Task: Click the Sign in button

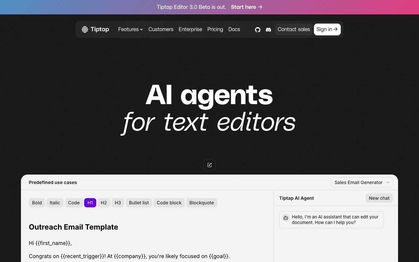Action: pos(327,29)
